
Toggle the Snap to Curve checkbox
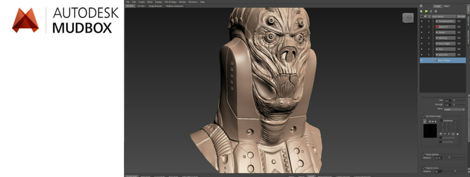tap(424, 168)
